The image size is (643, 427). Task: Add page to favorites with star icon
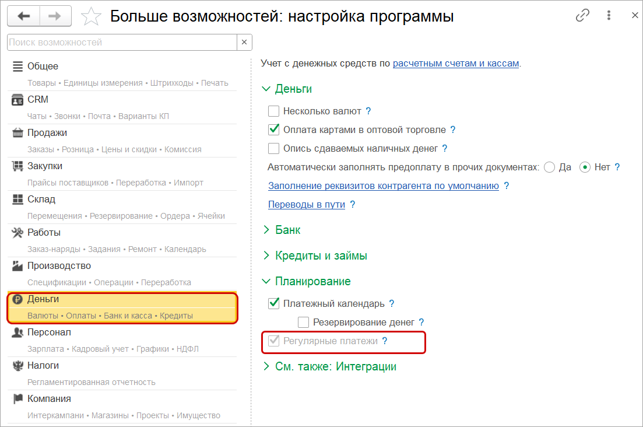click(x=90, y=16)
